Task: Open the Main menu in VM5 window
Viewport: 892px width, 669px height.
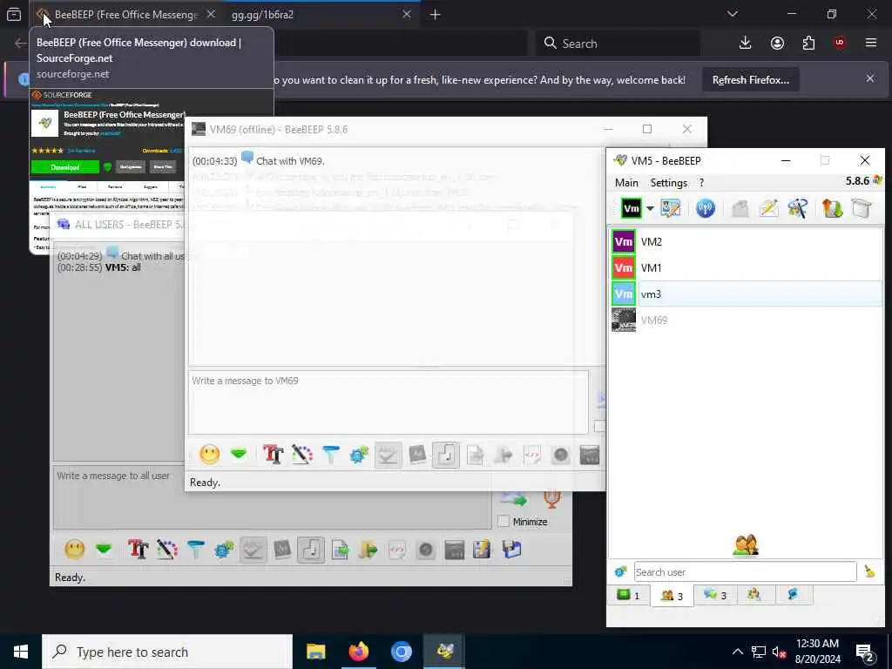Action: (626, 183)
